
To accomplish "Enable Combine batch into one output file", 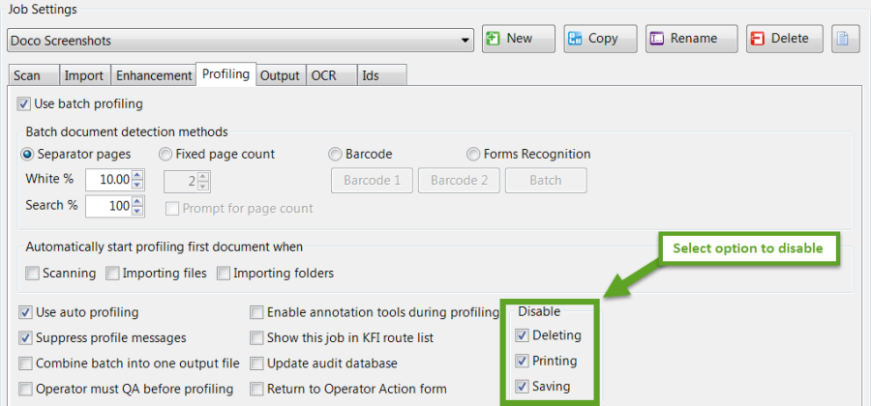I will (x=26, y=363).
